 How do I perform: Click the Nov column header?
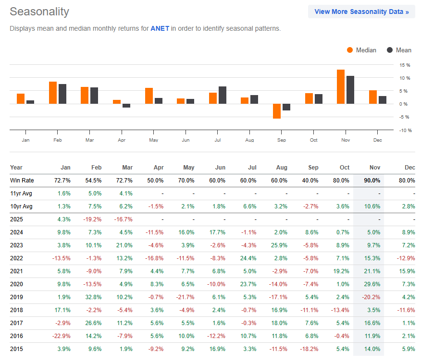374,167
